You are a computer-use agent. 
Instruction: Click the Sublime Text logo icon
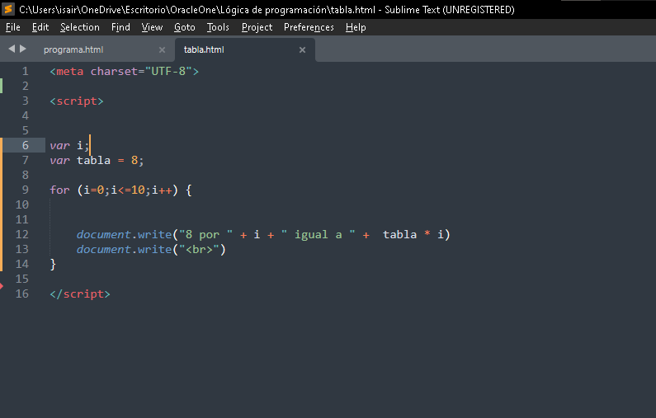pos(8,9)
